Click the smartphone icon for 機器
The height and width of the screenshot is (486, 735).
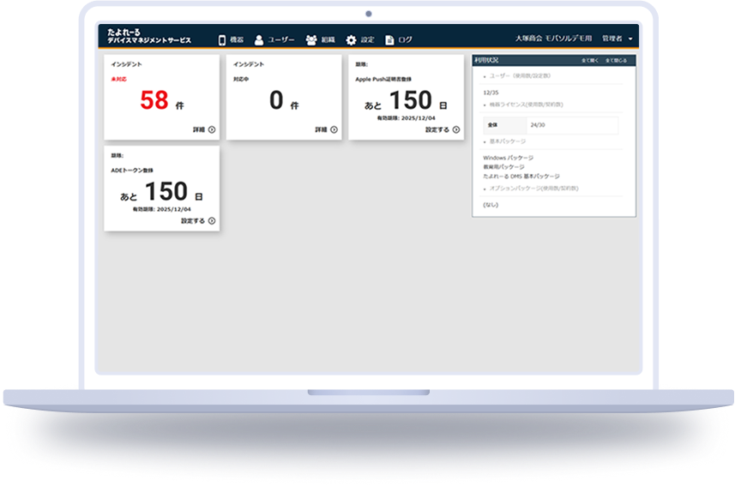[221, 39]
